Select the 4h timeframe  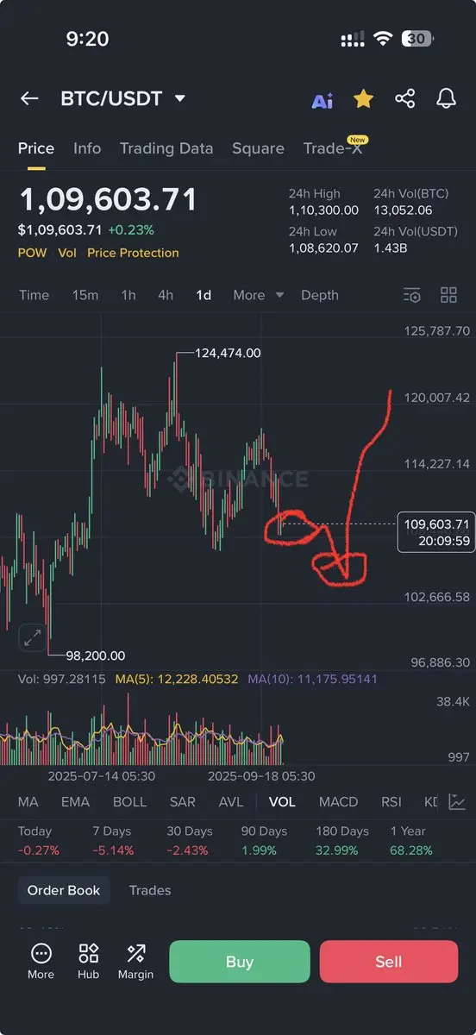(x=166, y=295)
